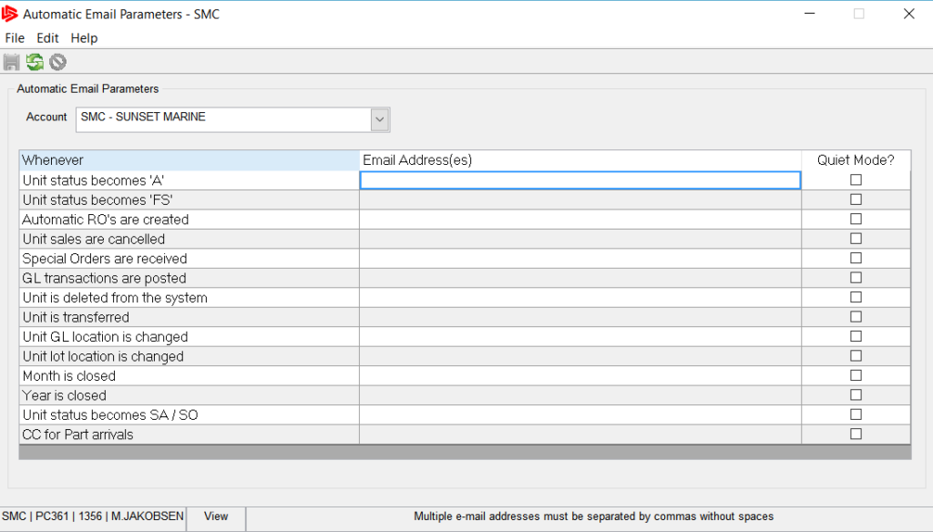
Task: Check Quiet Mode for GL transactions are posted
Action: pyautogui.click(x=856, y=277)
